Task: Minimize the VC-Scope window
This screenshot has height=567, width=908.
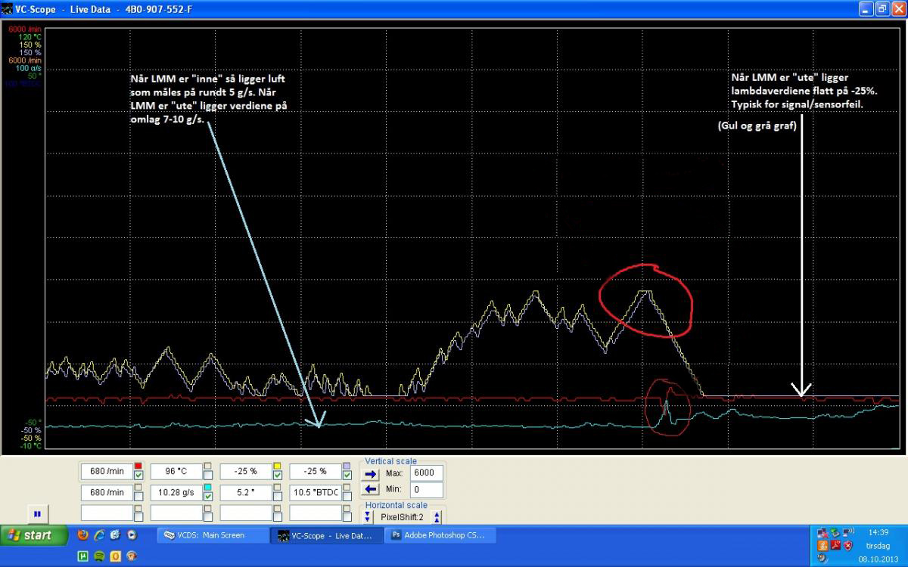Action: pos(866,9)
